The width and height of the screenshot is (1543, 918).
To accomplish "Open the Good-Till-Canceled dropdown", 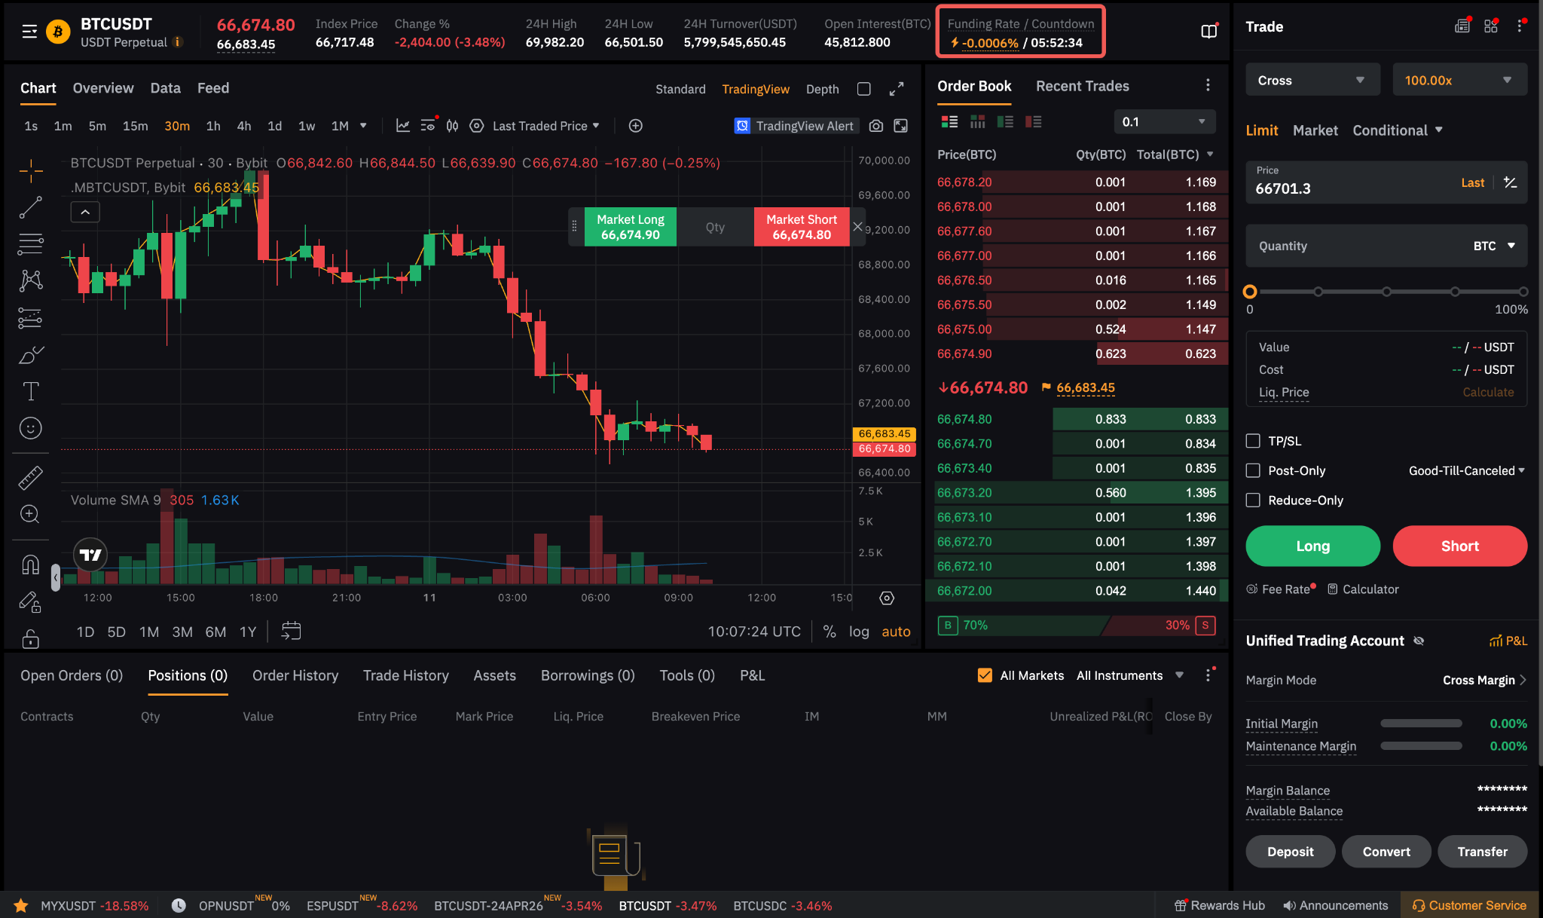I will 1466,470.
